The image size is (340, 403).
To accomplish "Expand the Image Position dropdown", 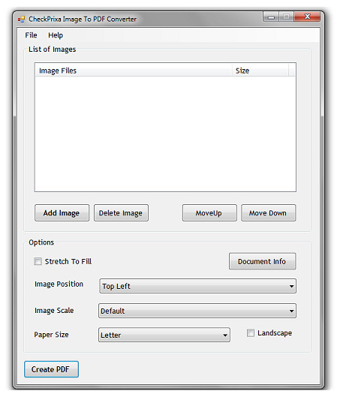I will [197, 286].
